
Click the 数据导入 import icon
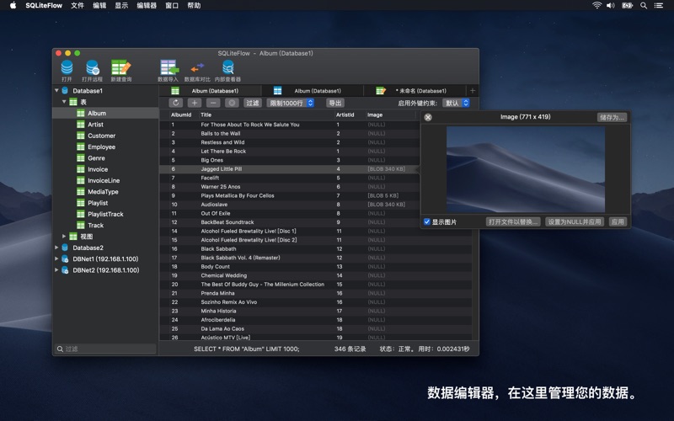(168, 68)
